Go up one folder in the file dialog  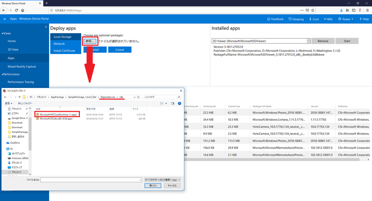(20, 97)
